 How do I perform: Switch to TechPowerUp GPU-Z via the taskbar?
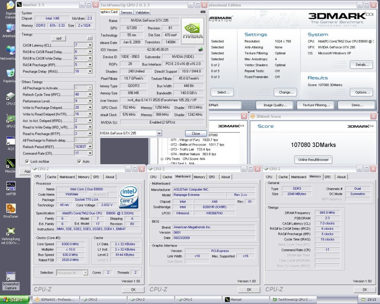click(294, 300)
